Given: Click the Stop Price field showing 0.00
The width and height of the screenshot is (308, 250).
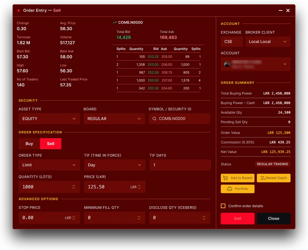Looking at the screenshot, I should point(49,218).
